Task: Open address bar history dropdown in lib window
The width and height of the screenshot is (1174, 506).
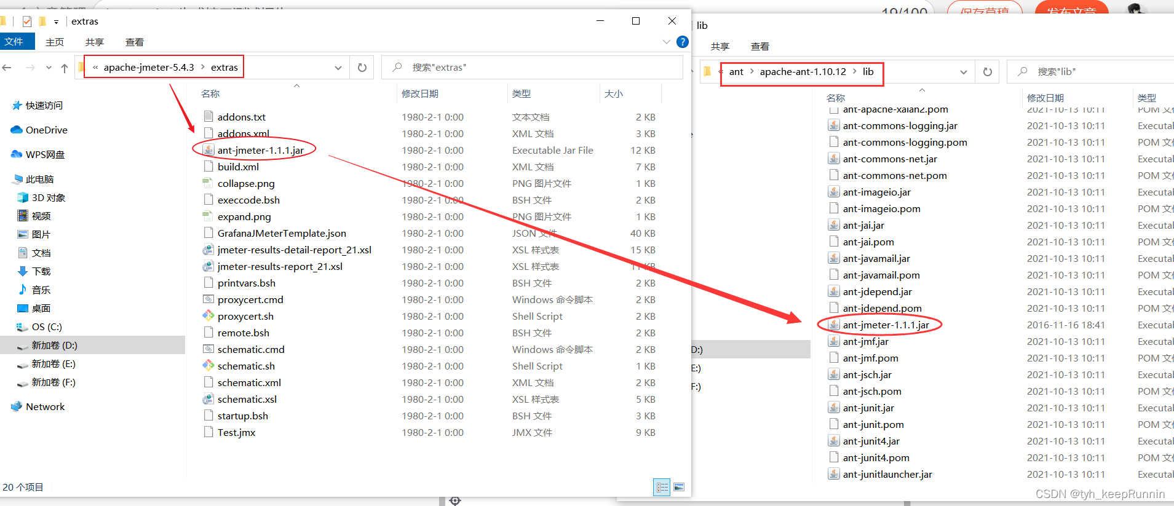Action: [x=964, y=72]
